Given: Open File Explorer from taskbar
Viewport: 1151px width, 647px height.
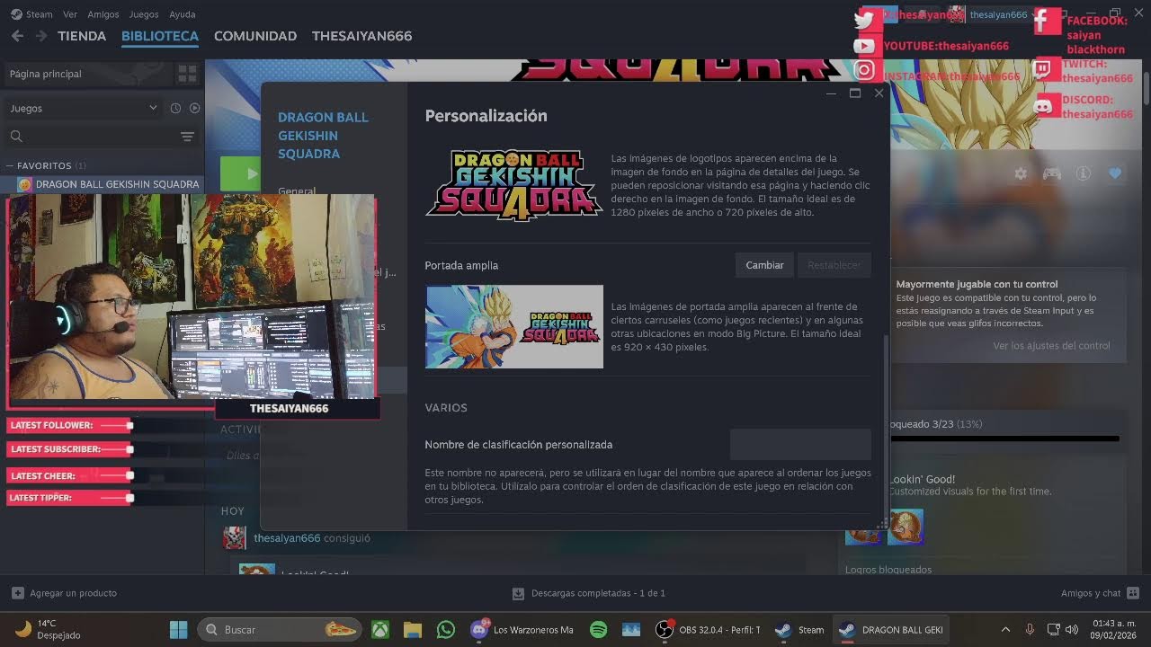Looking at the screenshot, I should [413, 630].
